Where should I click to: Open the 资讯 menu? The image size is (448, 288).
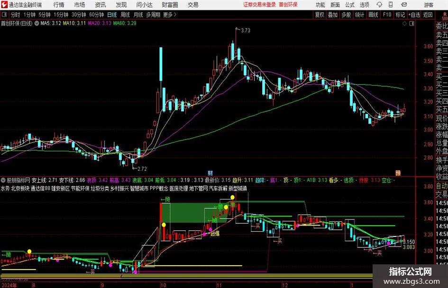101,5
